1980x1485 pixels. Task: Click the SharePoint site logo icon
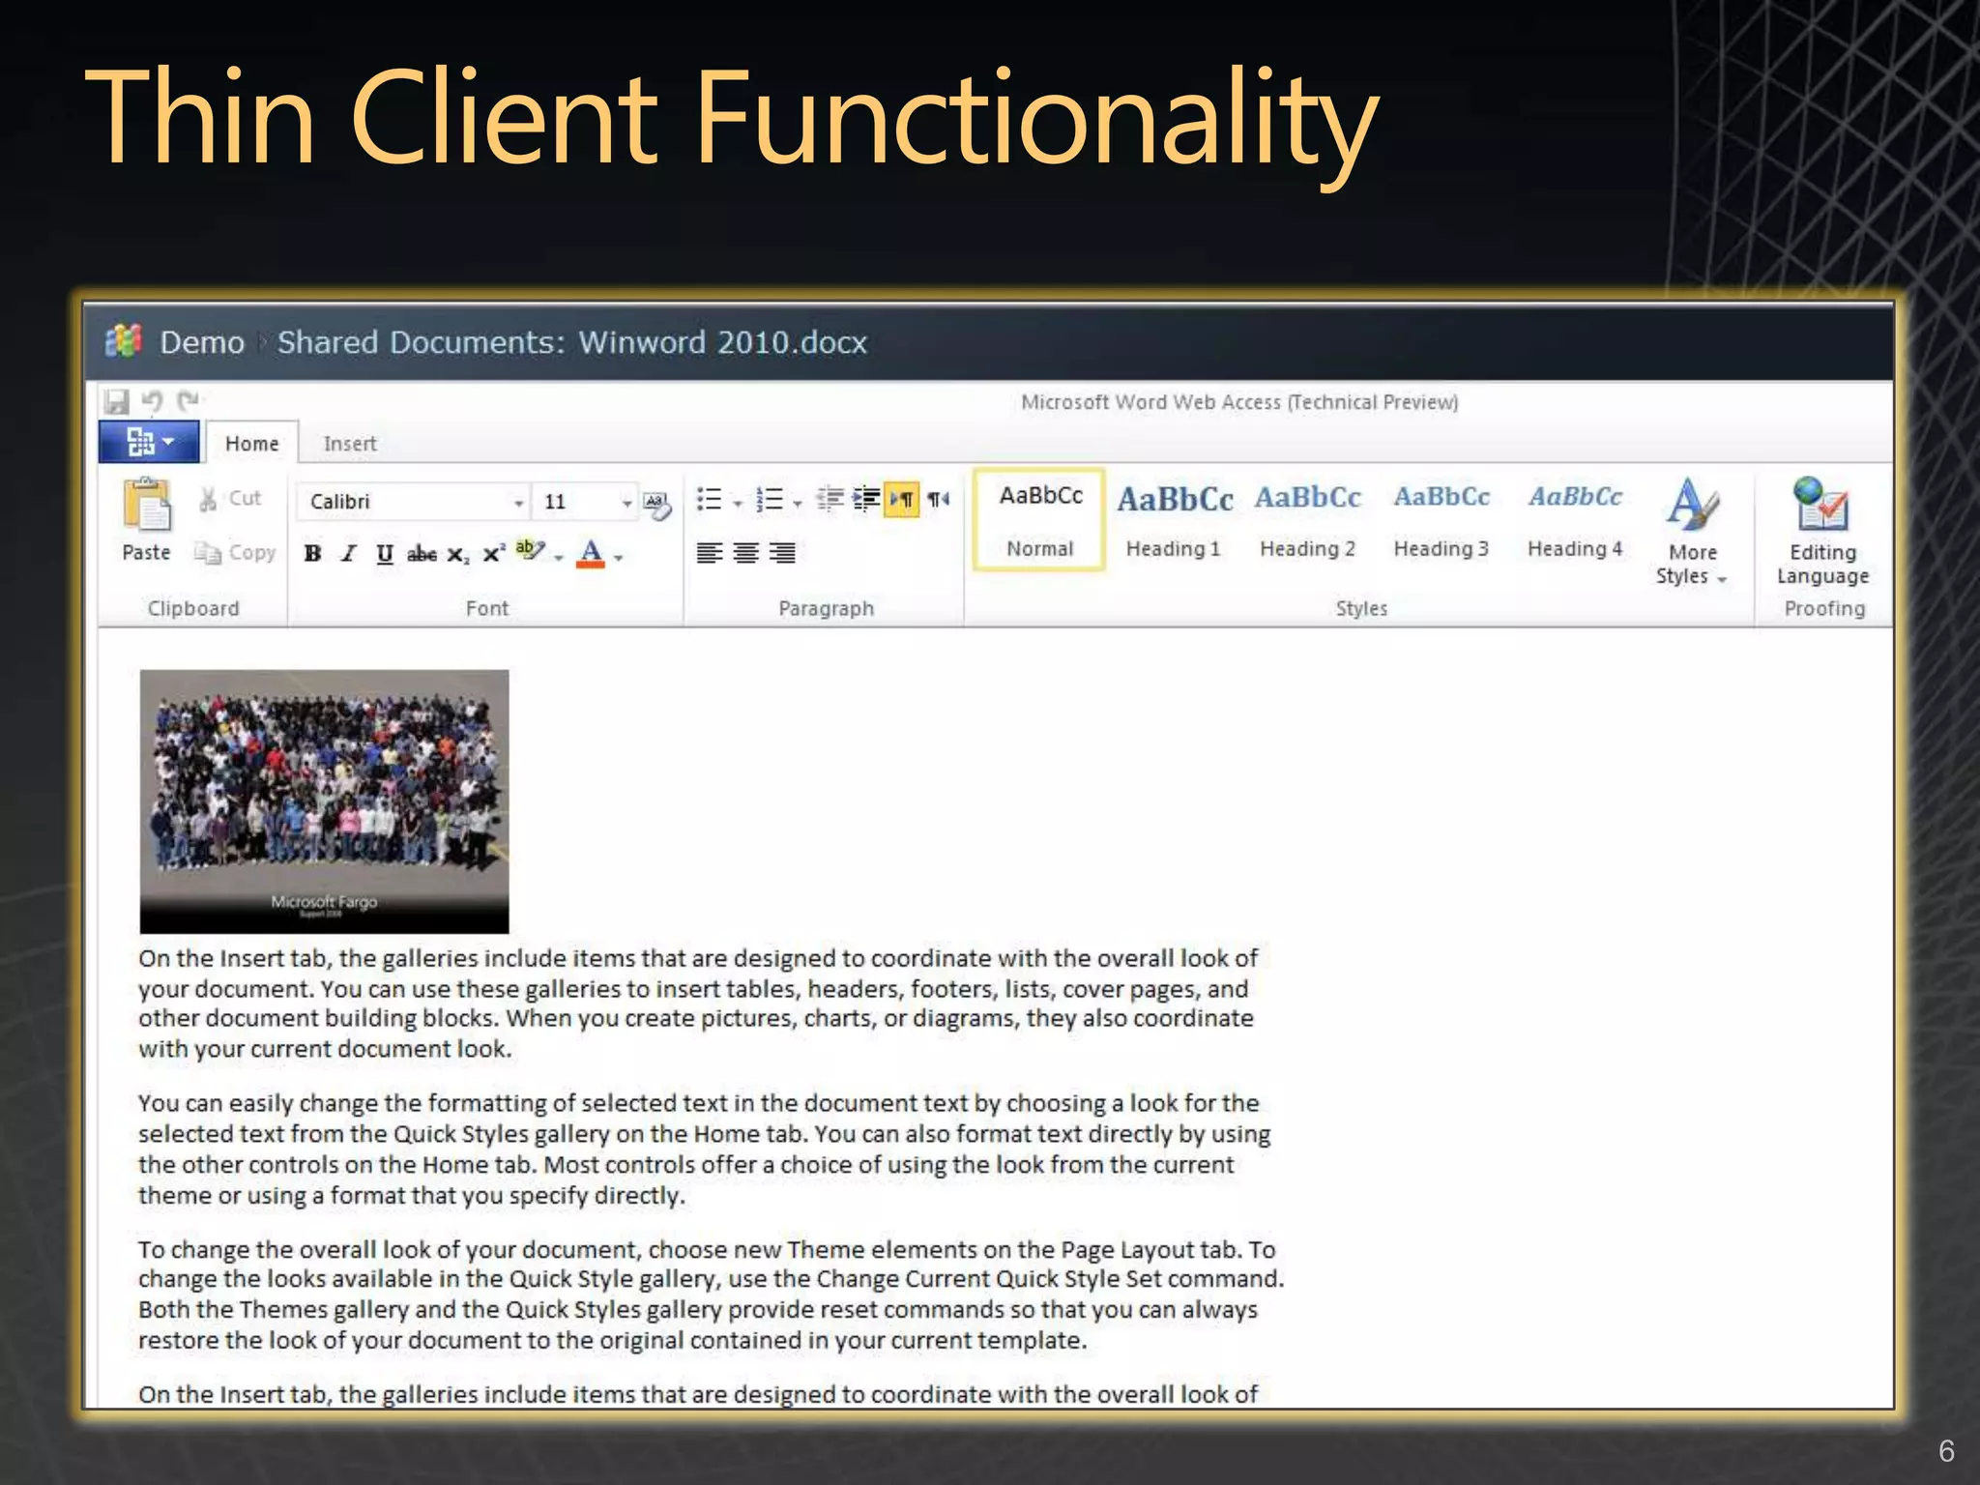tap(124, 340)
